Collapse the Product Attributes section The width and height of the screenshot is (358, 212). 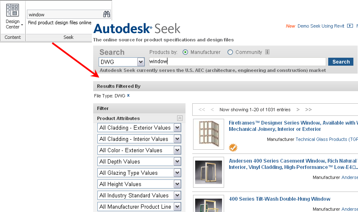(x=180, y=118)
